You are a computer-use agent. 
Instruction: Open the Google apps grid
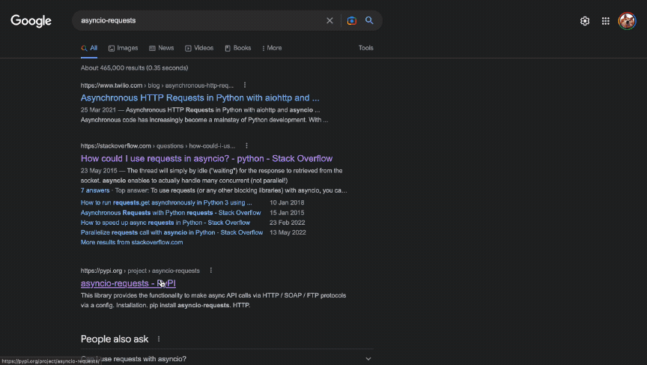[605, 21]
